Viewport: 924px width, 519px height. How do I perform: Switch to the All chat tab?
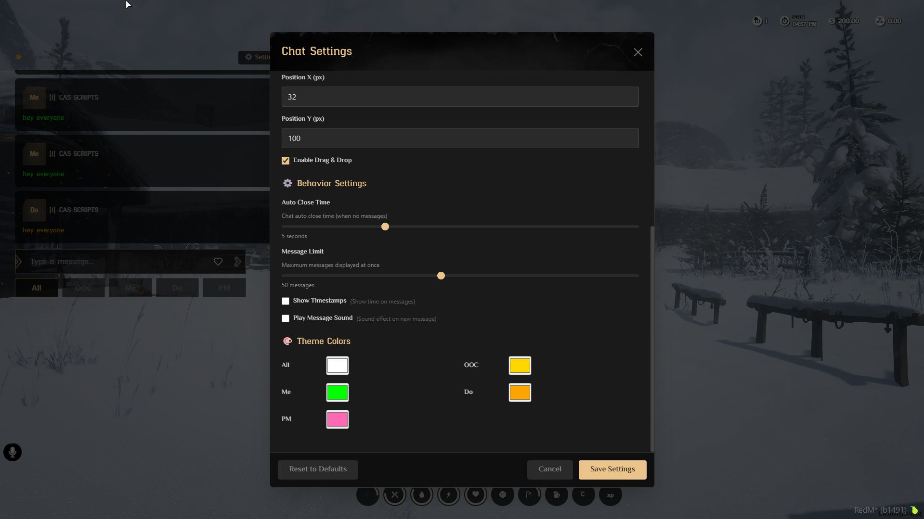37,288
